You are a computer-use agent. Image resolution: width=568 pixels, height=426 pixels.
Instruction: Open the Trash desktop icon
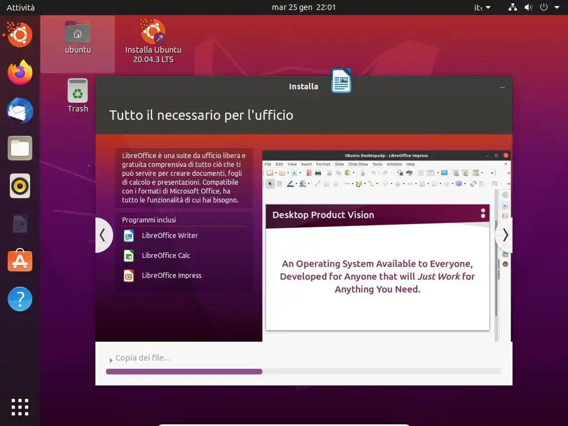[x=78, y=95]
